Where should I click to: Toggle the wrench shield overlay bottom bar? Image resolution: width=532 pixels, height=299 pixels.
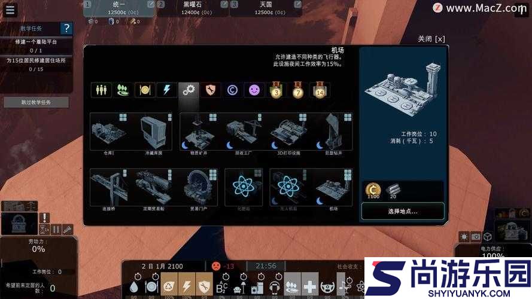click(204, 285)
